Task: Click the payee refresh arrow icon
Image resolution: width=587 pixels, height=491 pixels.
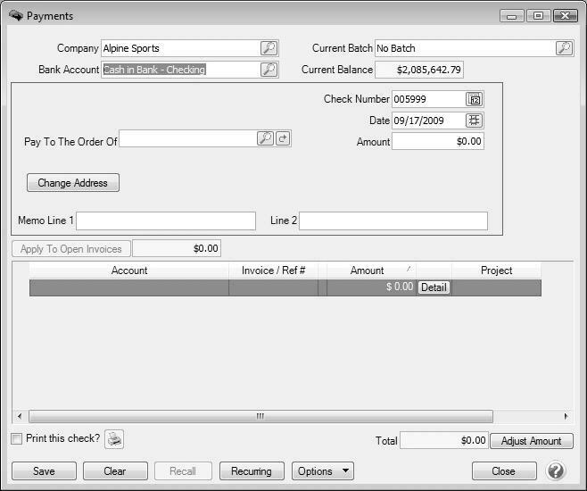Action: 283,138
